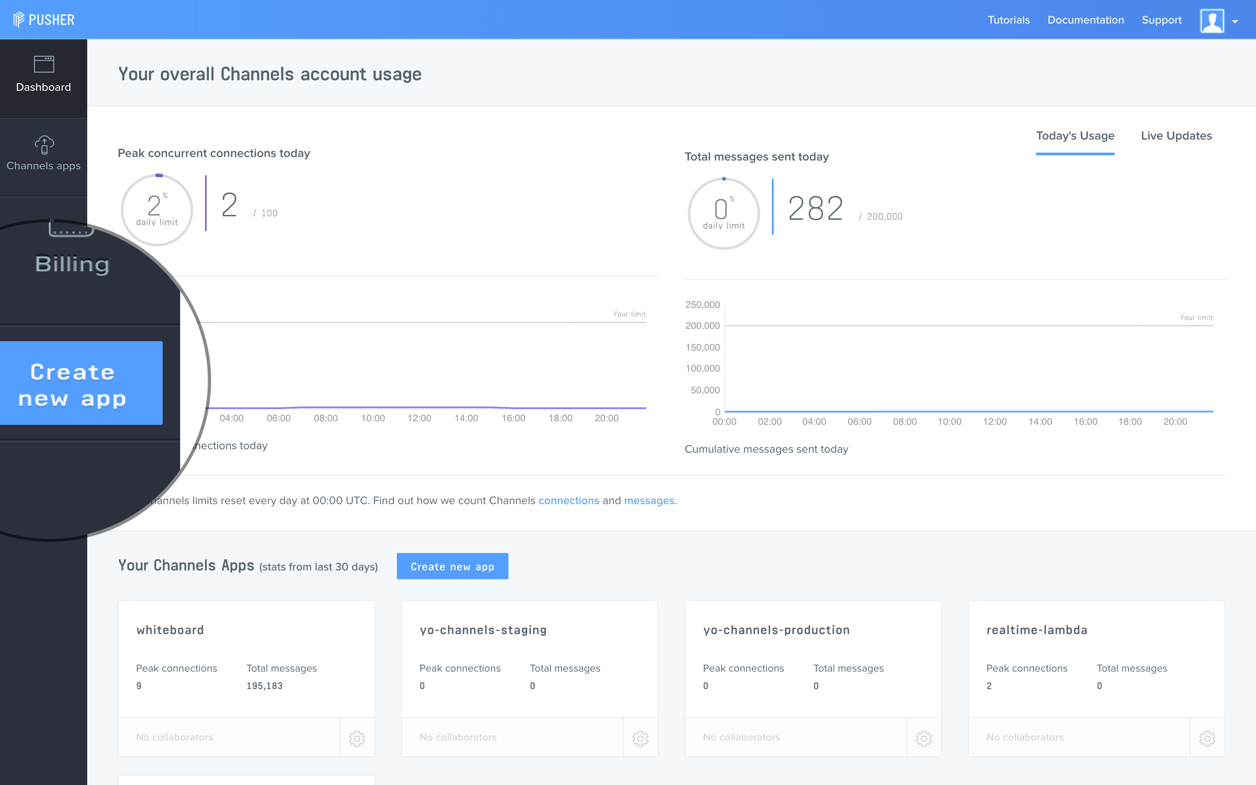Open the connections help link
The width and height of the screenshot is (1256, 785).
click(x=569, y=500)
